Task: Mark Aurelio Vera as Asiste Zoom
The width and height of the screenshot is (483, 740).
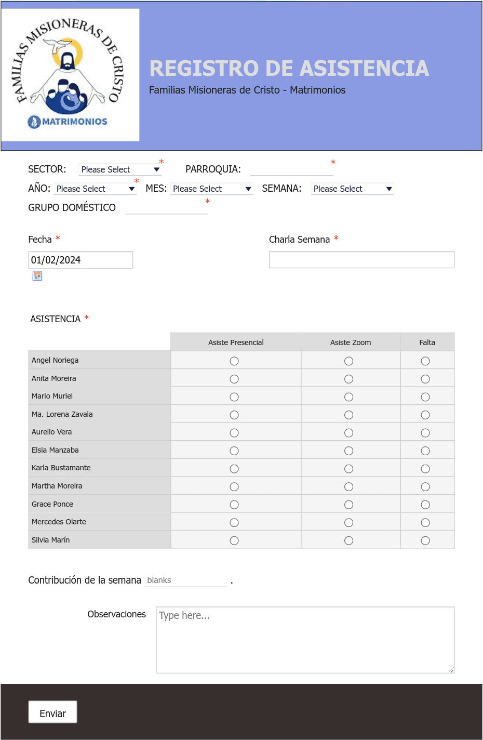Action: pyautogui.click(x=349, y=433)
